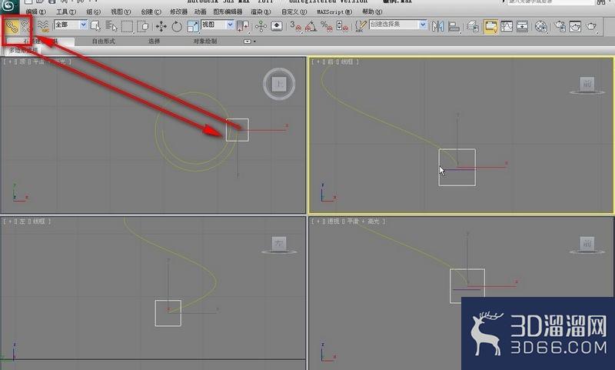The width and height of the screenshot is (615, 370).
Task: Open the MAXScript(M) menu
Action: click(334, 12)
